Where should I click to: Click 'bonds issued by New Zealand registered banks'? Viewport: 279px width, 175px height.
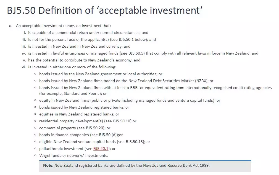84,107
